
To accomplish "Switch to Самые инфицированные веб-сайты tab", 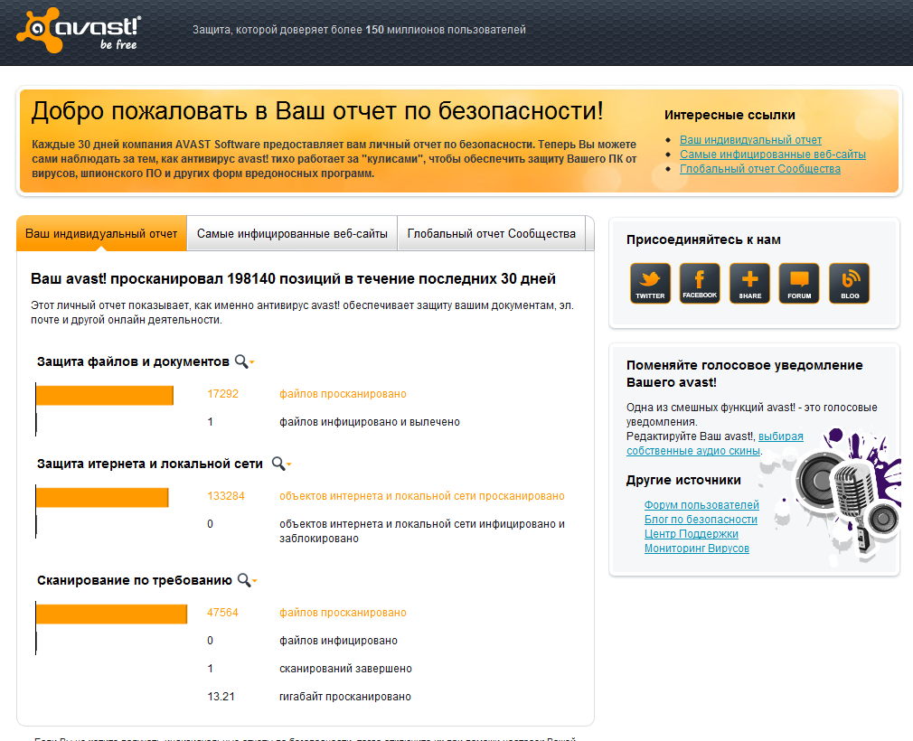I will 292,233.
